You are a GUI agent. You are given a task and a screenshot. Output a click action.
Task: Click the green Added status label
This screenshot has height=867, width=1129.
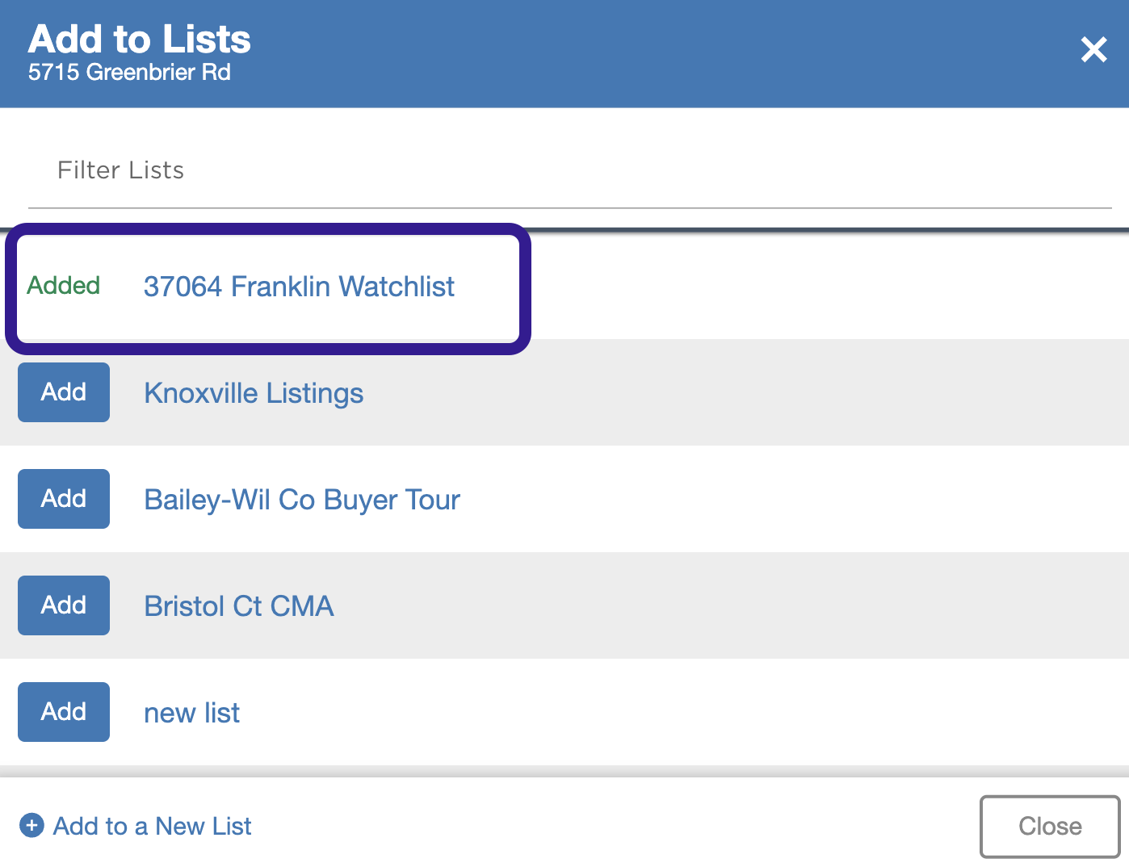pyautogui.click(x=64, y=285)
